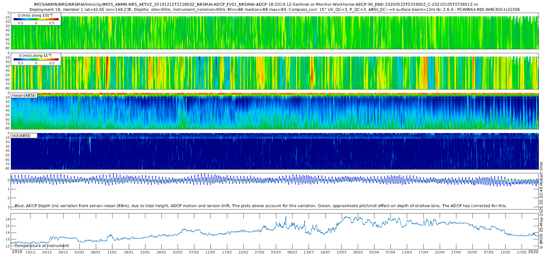Click the 19/12 date tick label

point(30,252)
